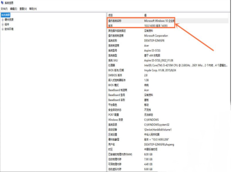Screen dimensions: 232x172
Task: Expand the 硬件资源 tree node
Action: tap(2, 19)
